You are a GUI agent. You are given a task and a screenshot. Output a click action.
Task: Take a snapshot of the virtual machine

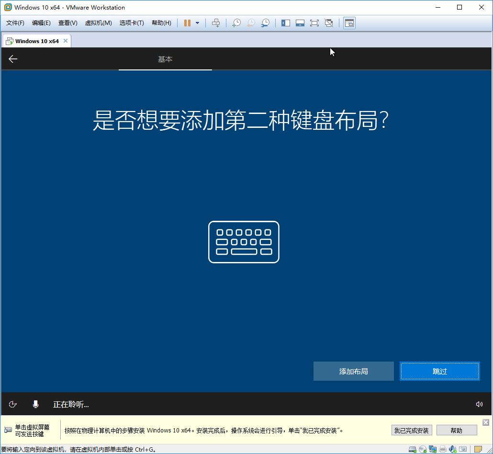pos(236,23)
